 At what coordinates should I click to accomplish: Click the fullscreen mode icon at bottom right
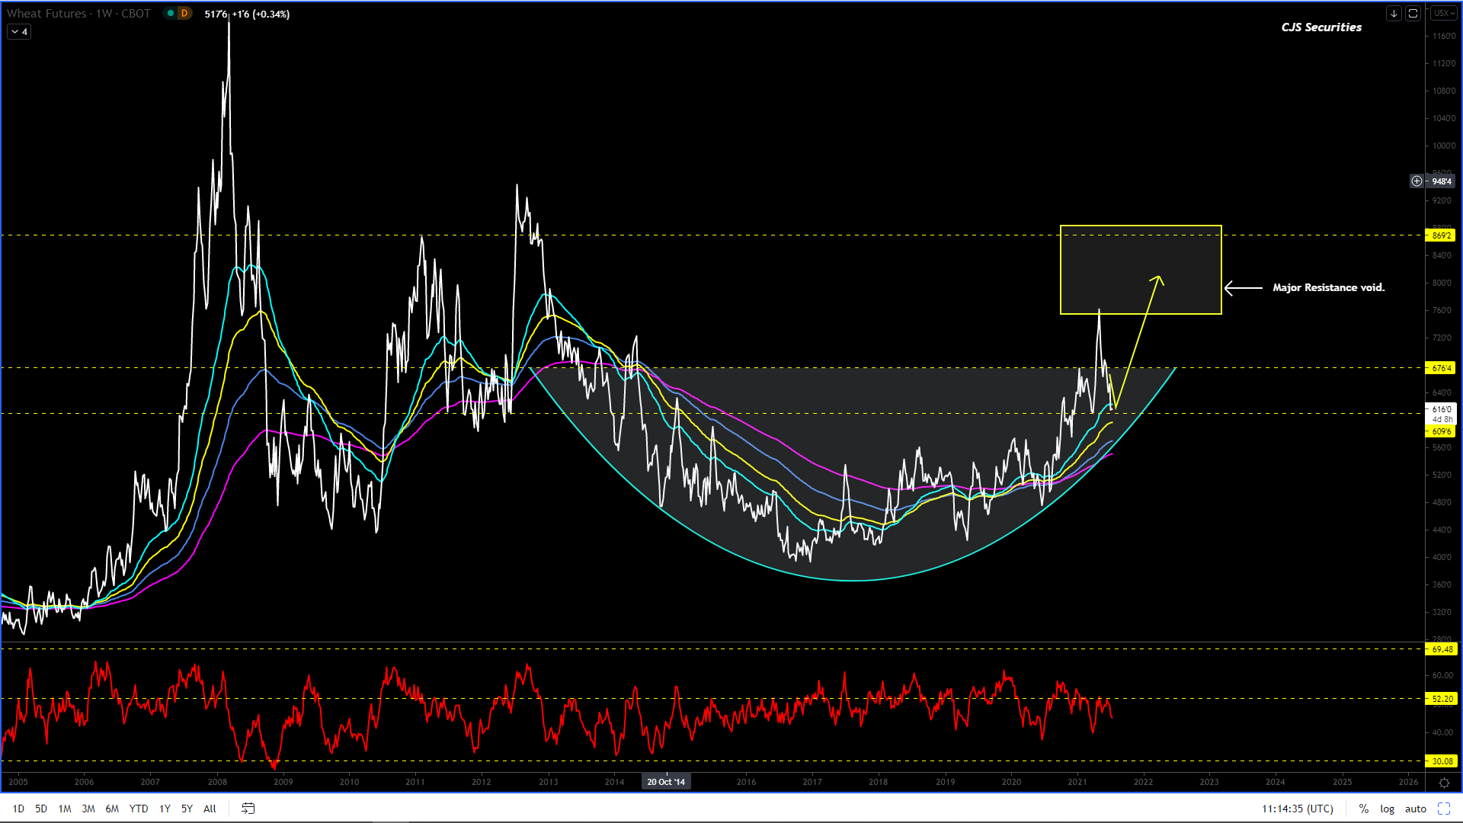click(x=1444, y=809)
